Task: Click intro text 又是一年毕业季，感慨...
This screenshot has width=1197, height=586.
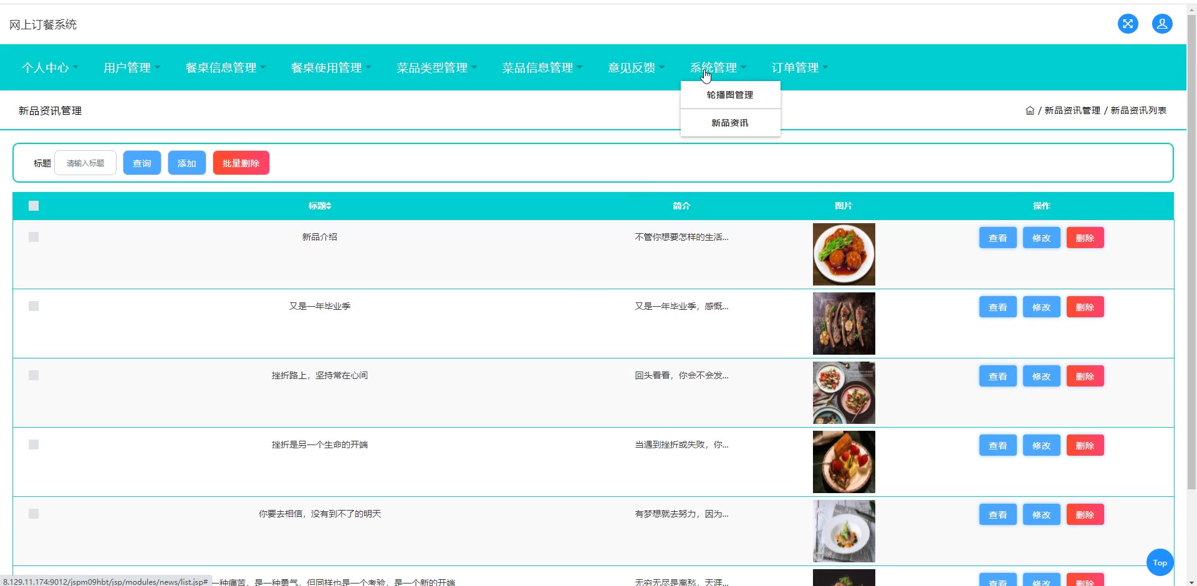Action: pyautogui.click(x=681, y=306)
